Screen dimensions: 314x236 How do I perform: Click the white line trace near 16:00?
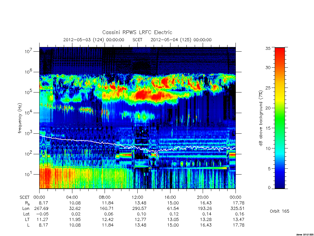170,149
